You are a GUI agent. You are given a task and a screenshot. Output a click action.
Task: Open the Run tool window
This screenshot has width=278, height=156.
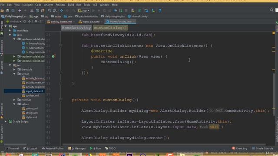pyautogui.click(x=96, y=148)
